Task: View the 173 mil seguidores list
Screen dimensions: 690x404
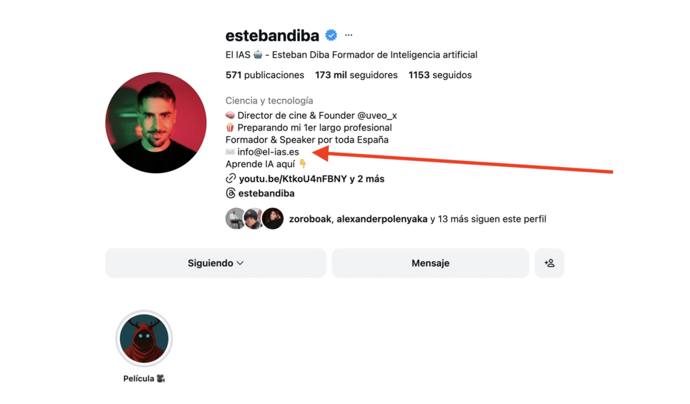Action: click(356, 75)
